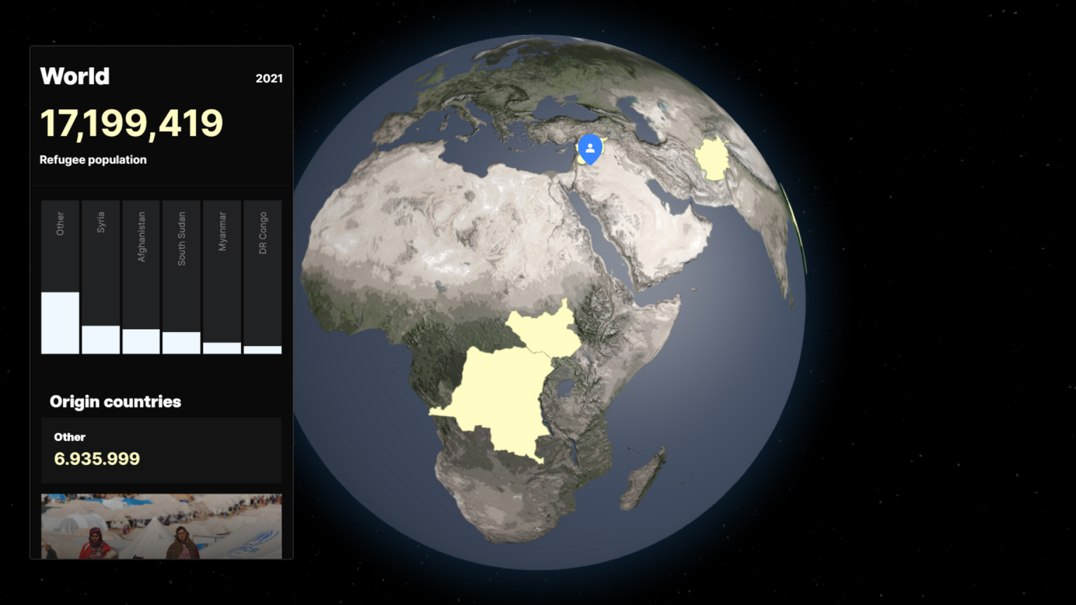
Task: Pick the Myanmar bar in the chart
Action: coord(222,277)
